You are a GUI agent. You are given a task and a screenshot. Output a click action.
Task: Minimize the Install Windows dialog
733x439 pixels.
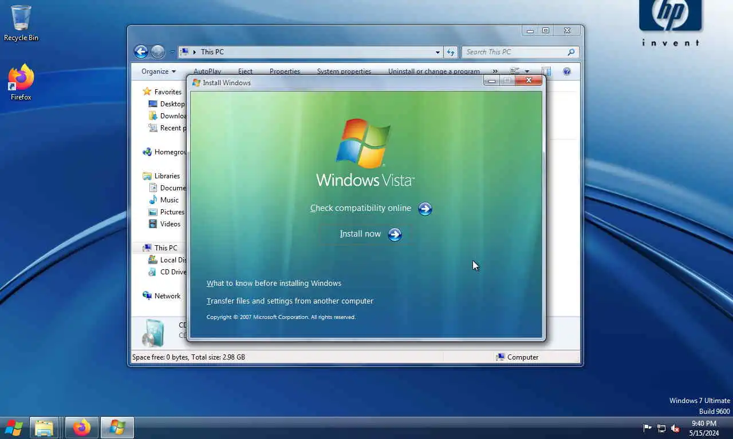point(491,81)
